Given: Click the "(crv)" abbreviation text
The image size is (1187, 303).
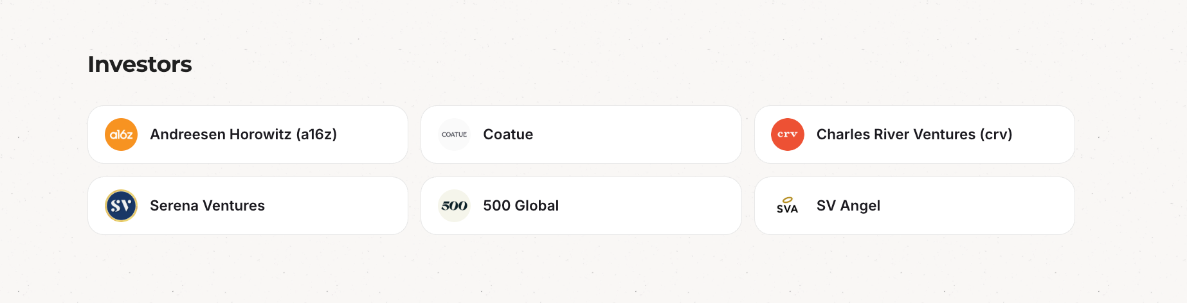Looking at the screenshot, I should point(996,135).
